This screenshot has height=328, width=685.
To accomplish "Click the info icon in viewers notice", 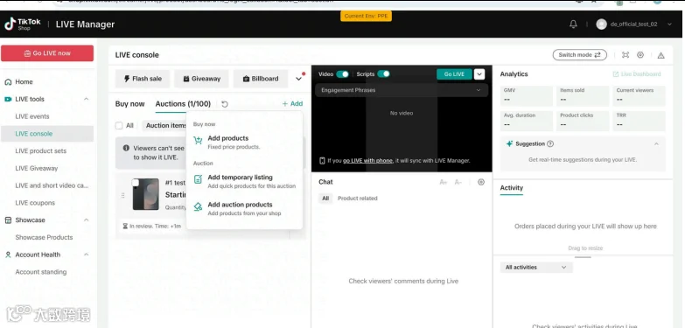I will tap(126, 148).
